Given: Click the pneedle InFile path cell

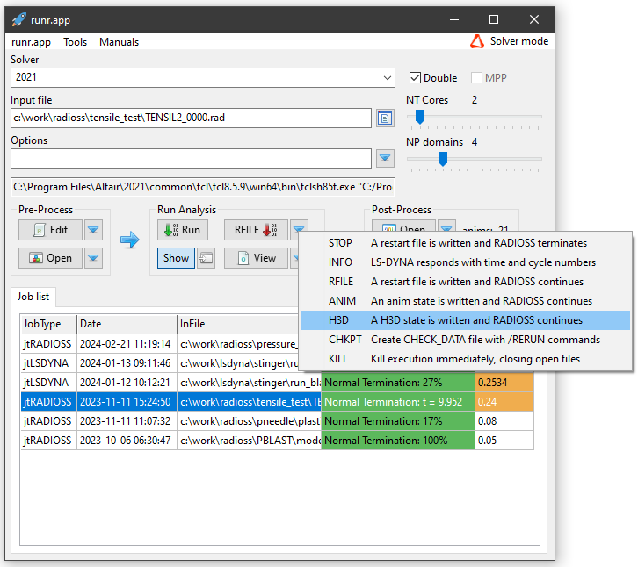Looking at the screenshot, I should tap(249, 421).
